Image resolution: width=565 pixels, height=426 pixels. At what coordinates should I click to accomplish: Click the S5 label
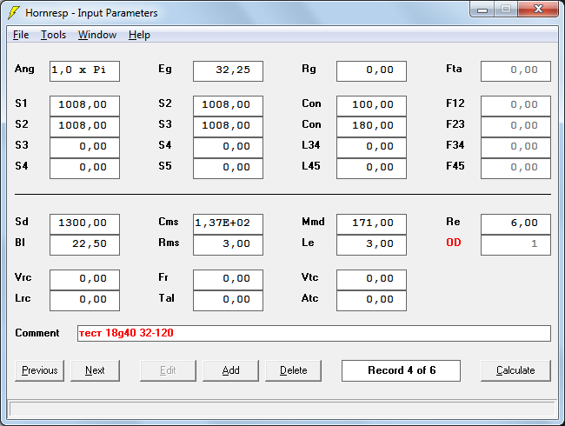[x=164, y=166]
